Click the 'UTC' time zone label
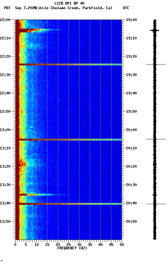 coord(126,8)
